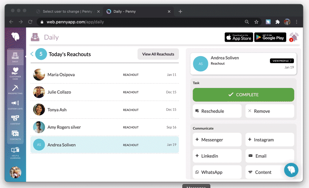The image size is (309, 188).
Task: Click the View Profile button
Action: pyautogui.click(x=282, y=61)
